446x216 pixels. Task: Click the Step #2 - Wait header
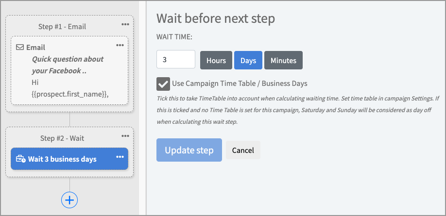62,138
